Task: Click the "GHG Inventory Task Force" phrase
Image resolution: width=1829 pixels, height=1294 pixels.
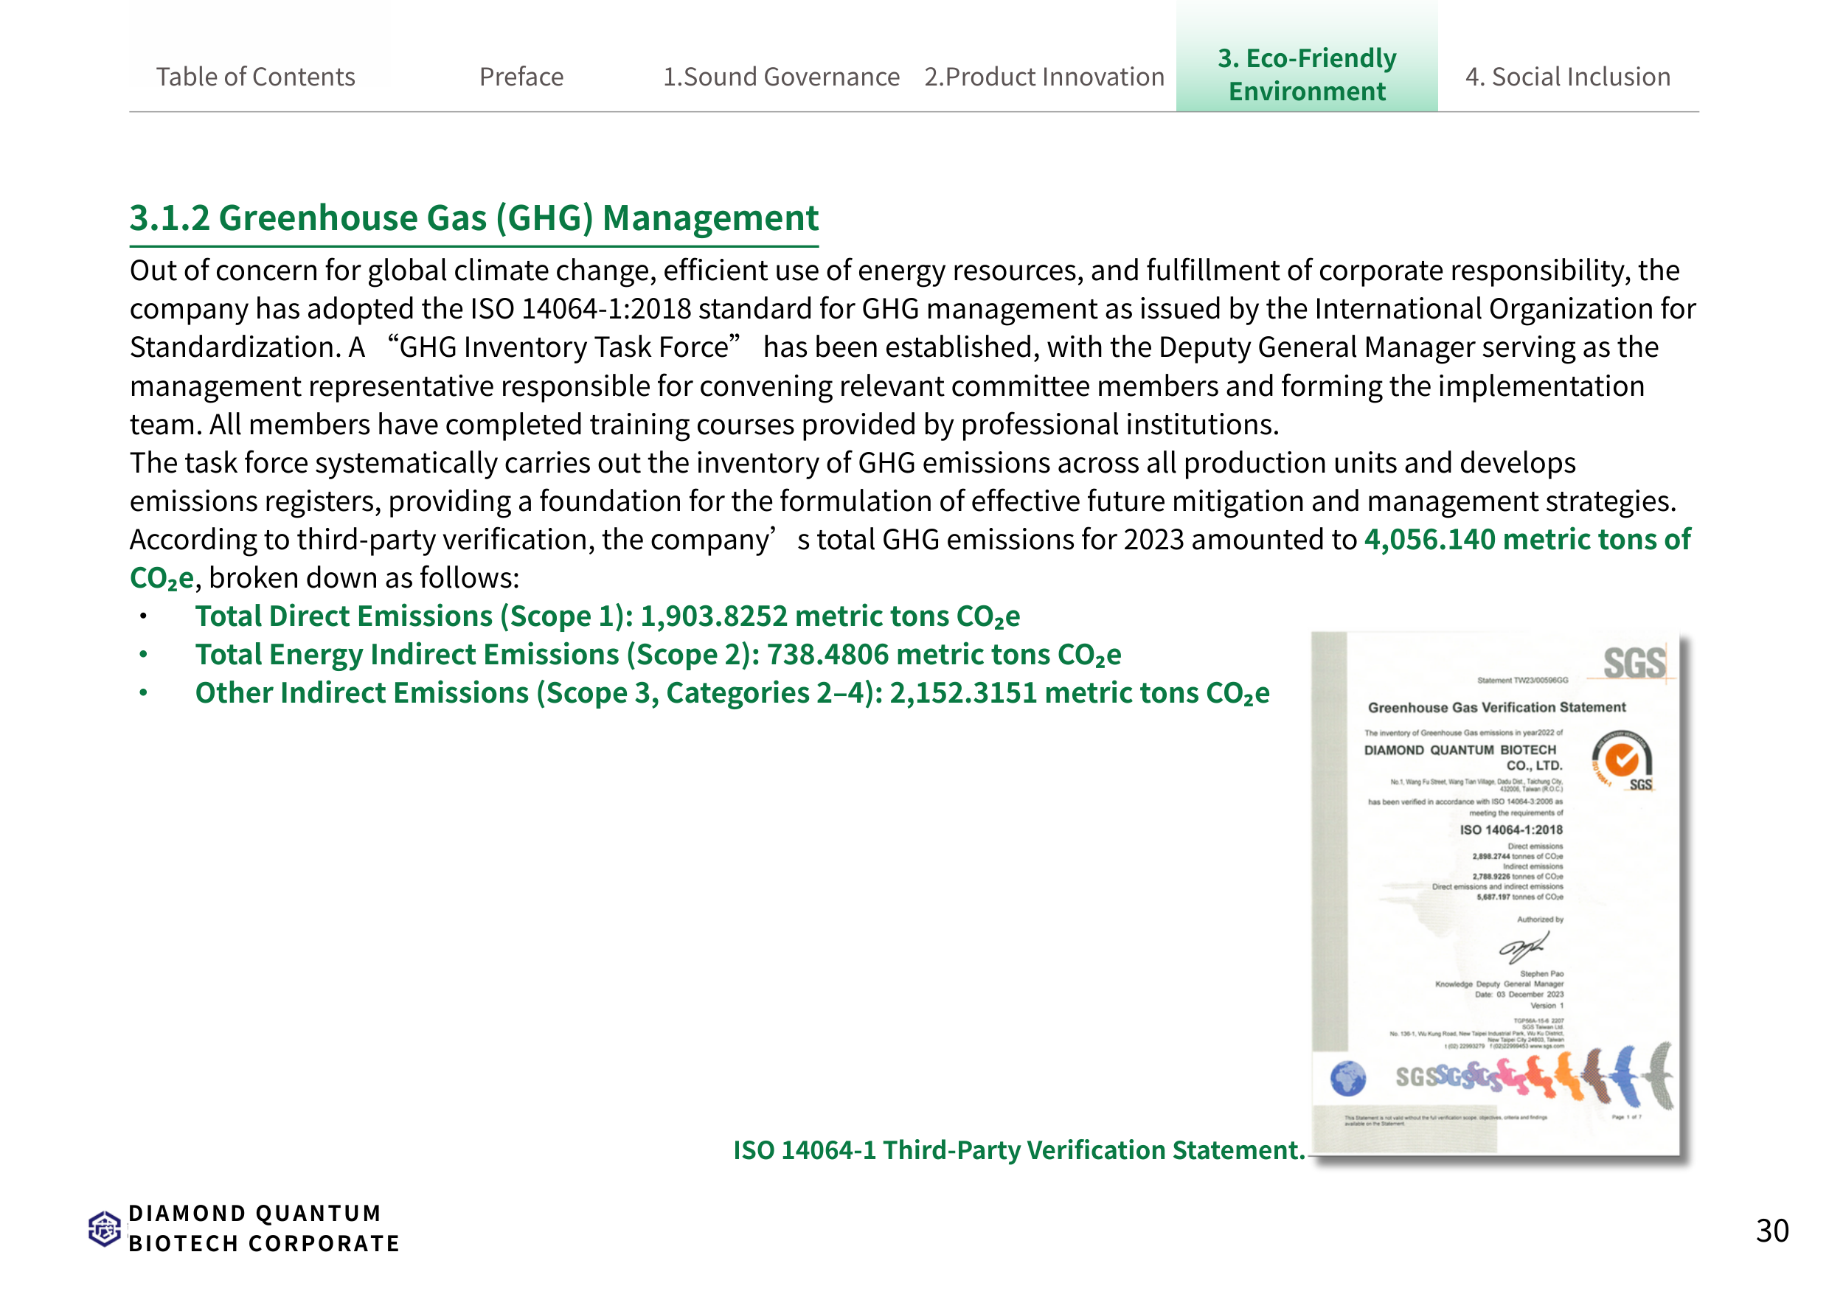Action: click(x=564, y=347)
